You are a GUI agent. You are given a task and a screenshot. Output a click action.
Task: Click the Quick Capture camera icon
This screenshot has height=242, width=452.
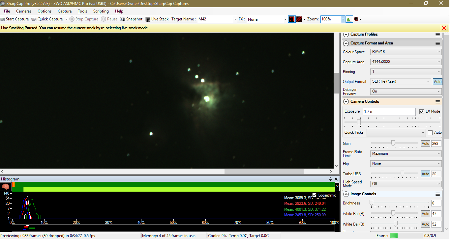pos(34,19)
